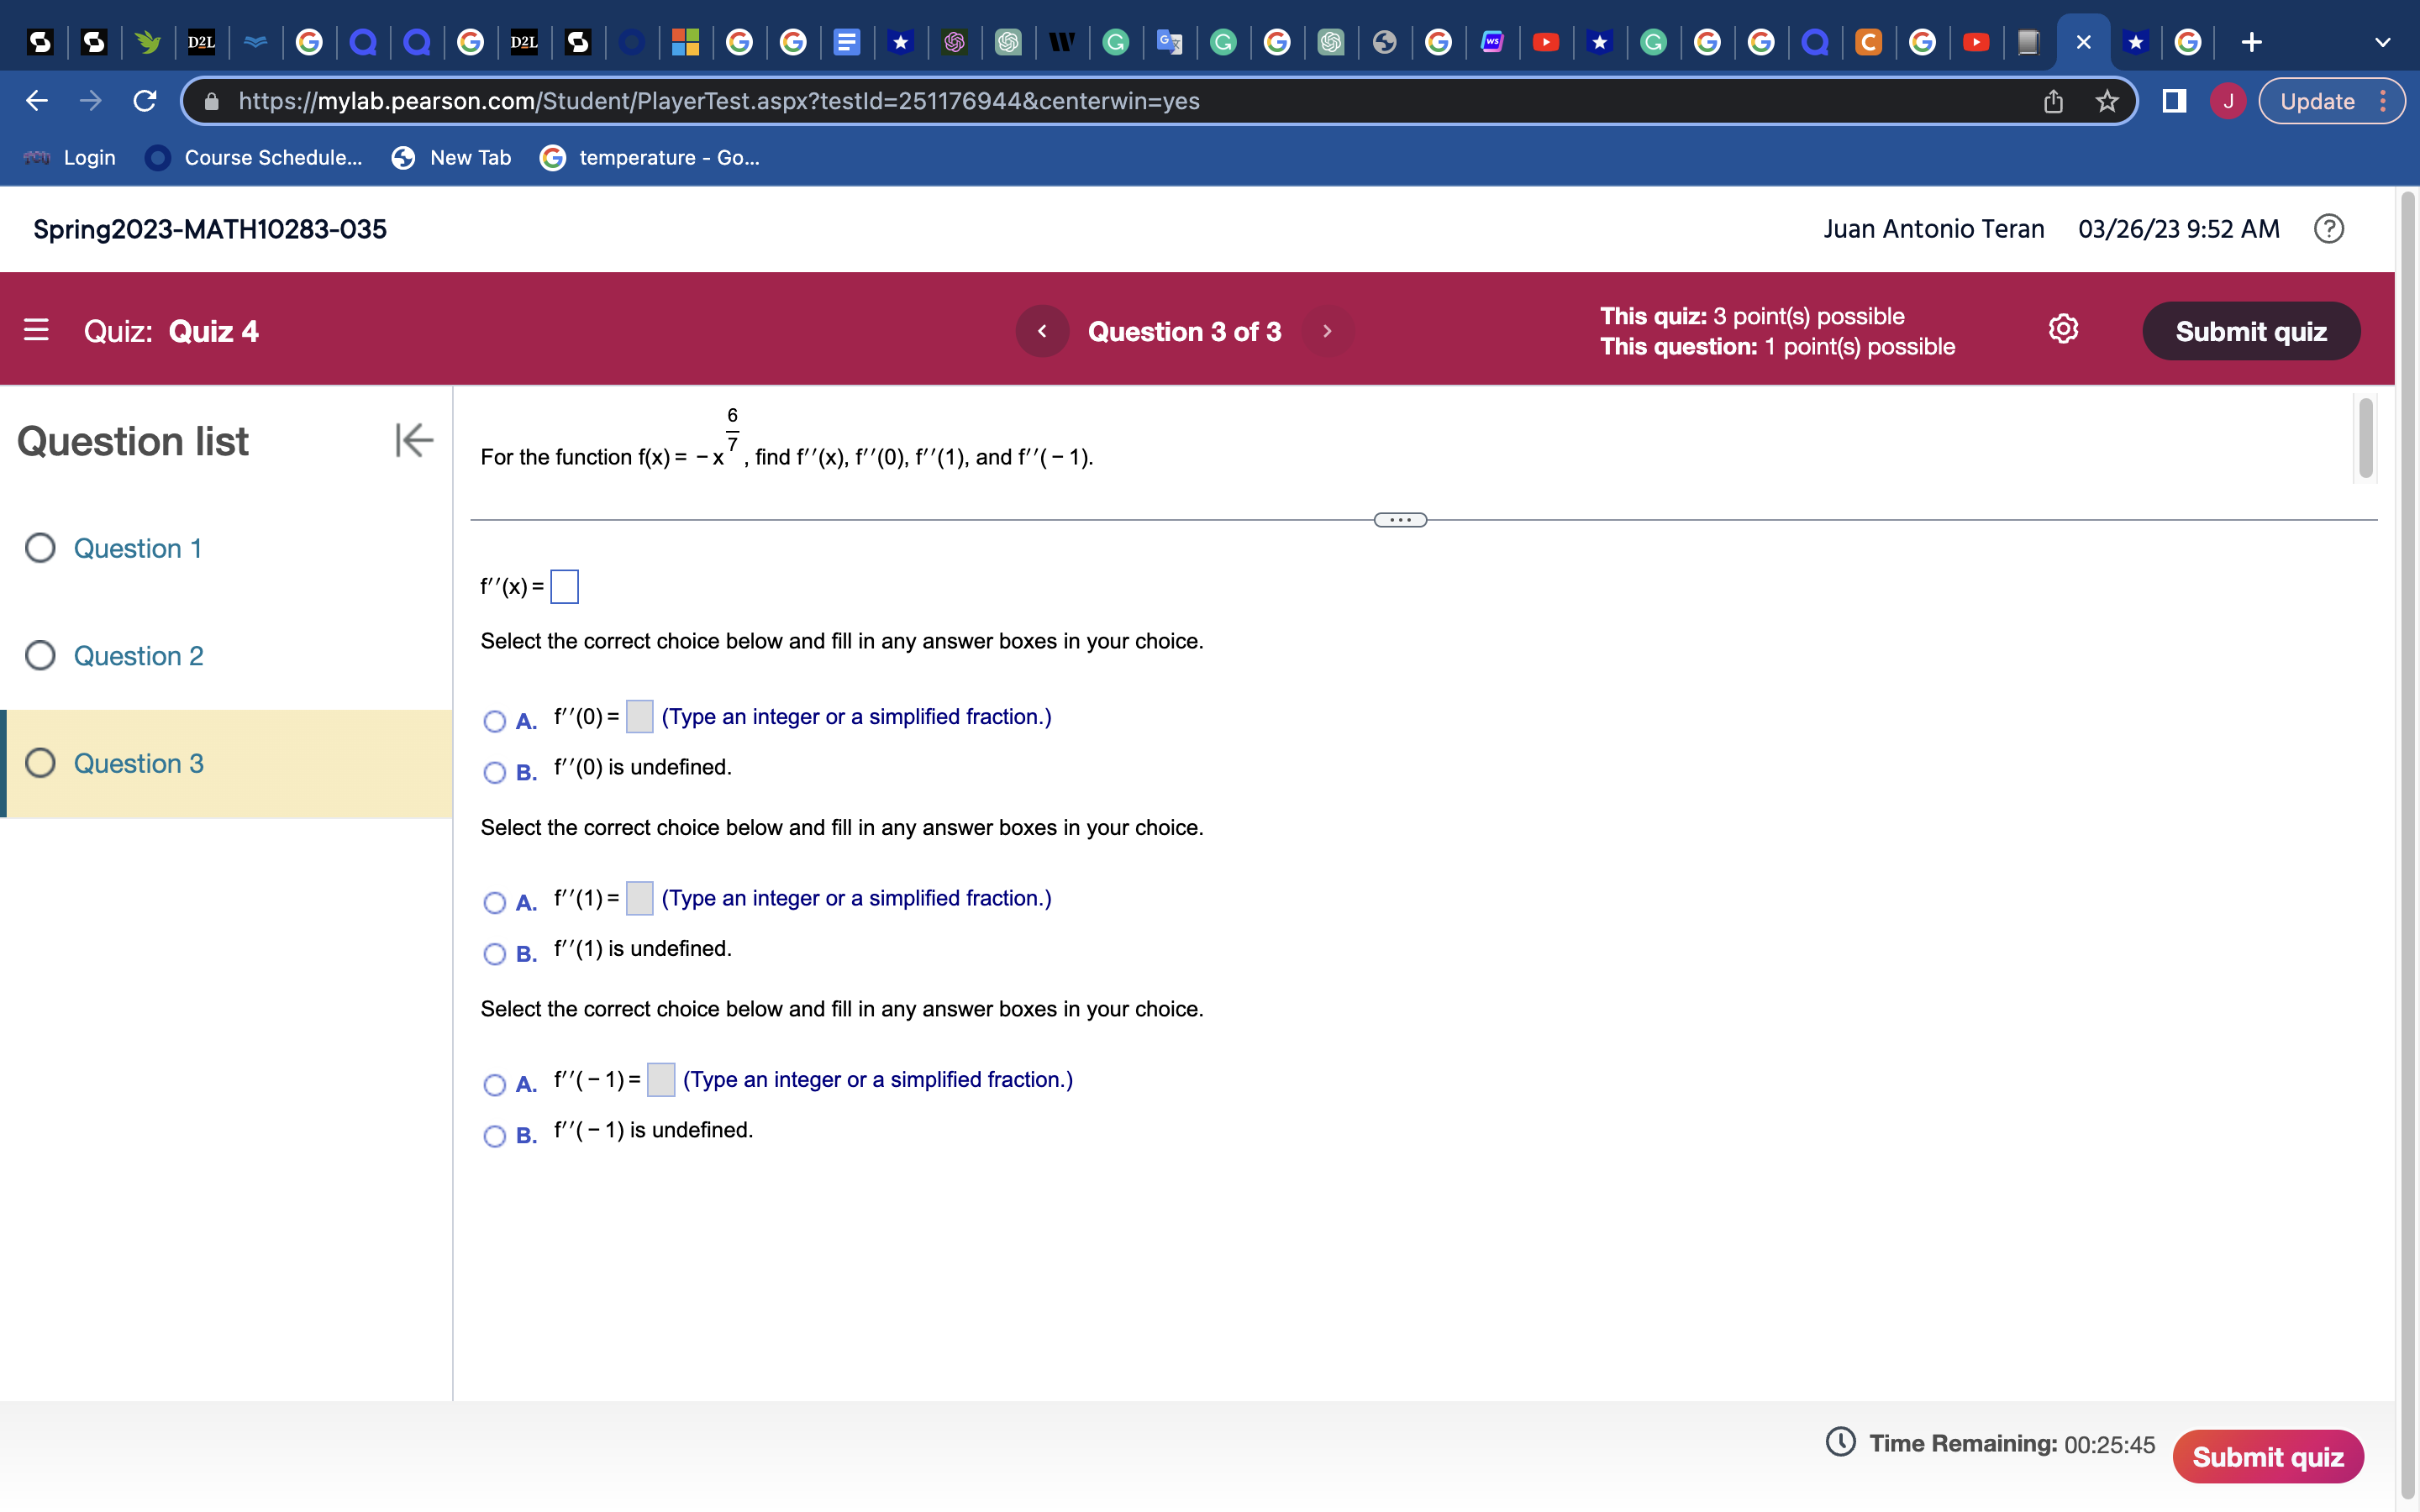The width and height of the screenshot is (2420, 1512).
Task: Switch to the D2L browser tab
Action: [x=200, y=43]
